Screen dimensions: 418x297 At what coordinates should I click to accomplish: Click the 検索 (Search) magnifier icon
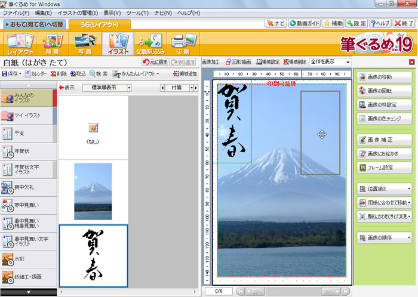pyautogui.click(x=99, y=73)
